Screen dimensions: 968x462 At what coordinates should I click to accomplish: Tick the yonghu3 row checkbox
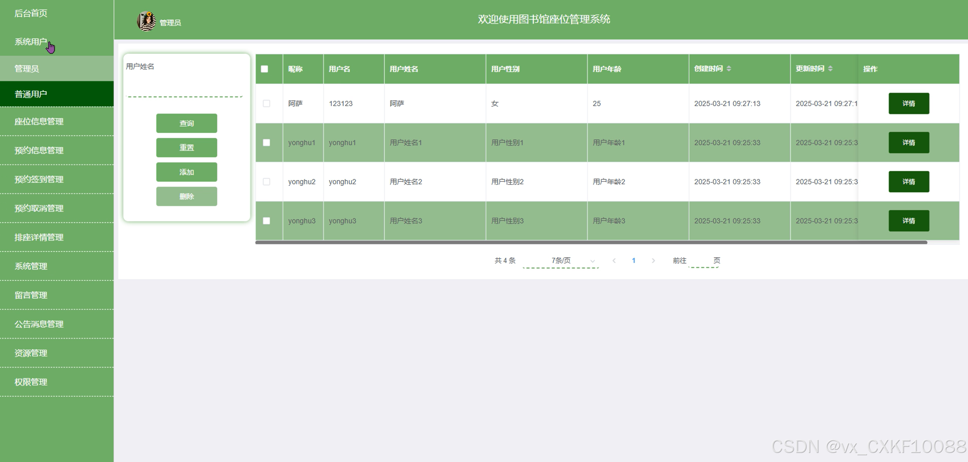tap(266, 221)
